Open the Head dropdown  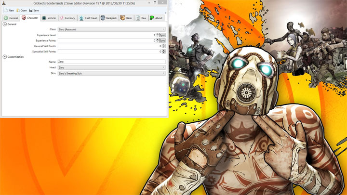click(112, 67)
